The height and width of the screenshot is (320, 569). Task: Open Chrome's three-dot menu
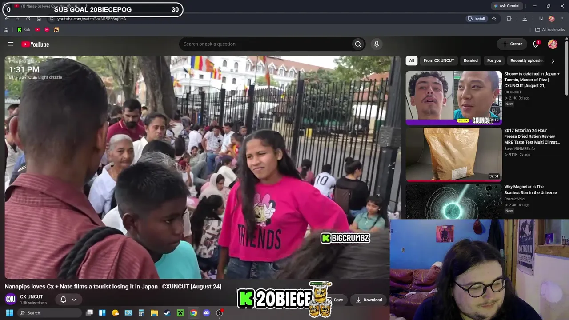tap(562, 19)
